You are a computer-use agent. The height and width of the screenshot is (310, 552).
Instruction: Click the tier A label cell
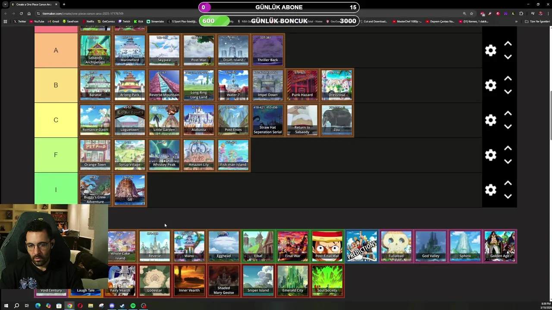[x=56, y=50]
